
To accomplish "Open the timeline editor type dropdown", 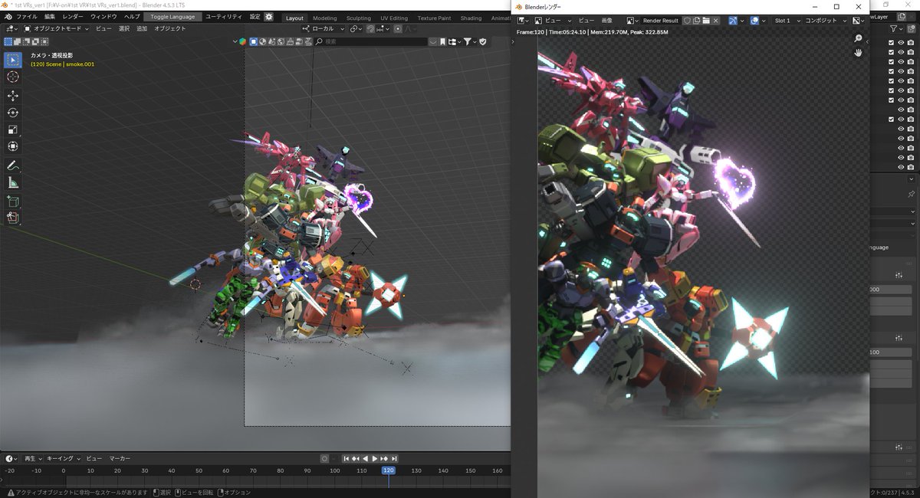I will (12, 459).
